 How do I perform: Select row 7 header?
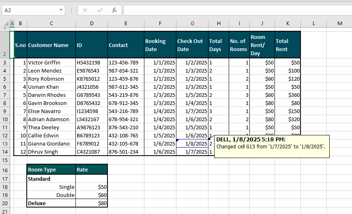[x=4, y=95]
